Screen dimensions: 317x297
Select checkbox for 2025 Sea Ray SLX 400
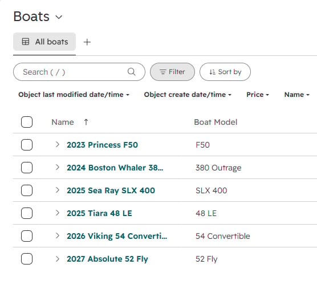pos(27,190)
